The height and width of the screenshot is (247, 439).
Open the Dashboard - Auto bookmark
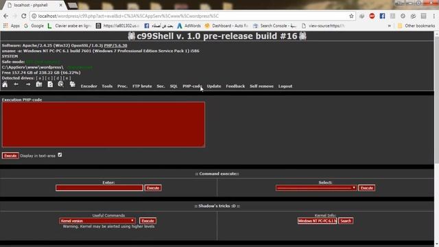(x=226, y=26)
